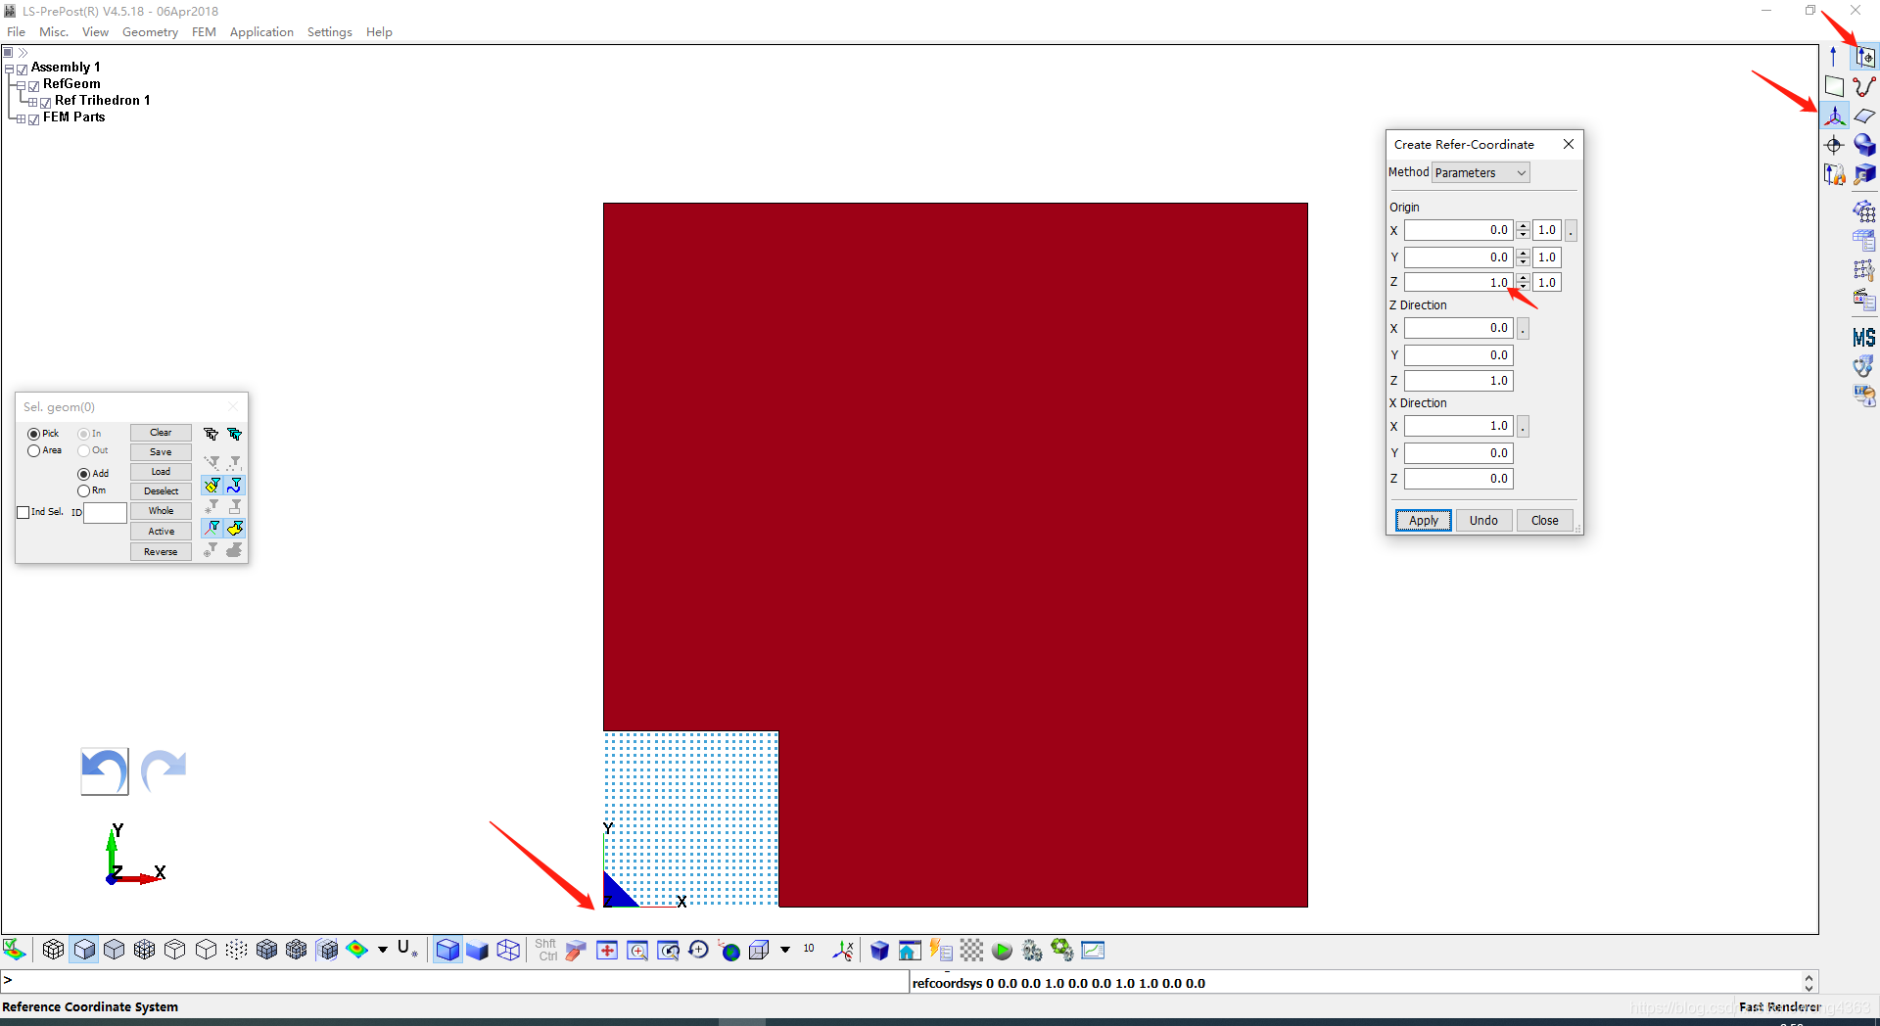Click the Undo button in the dialog

1483,521
